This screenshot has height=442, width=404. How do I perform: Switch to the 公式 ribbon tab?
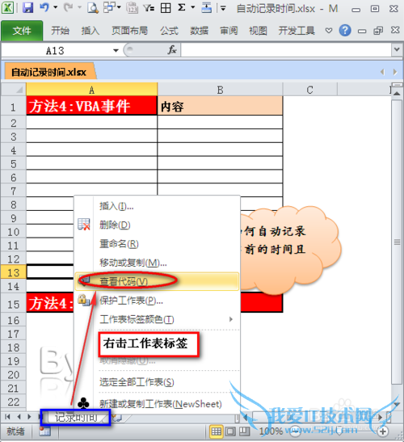(169, 31)
